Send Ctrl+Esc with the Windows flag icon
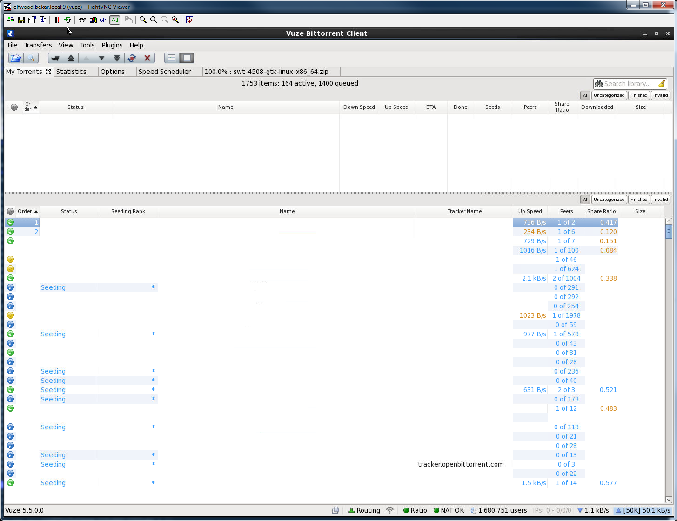The image size is (677, 521). [93, 20]
